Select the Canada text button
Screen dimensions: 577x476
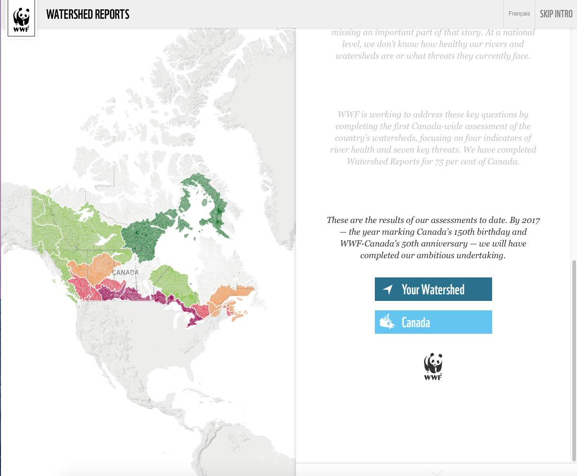(416, 322)
